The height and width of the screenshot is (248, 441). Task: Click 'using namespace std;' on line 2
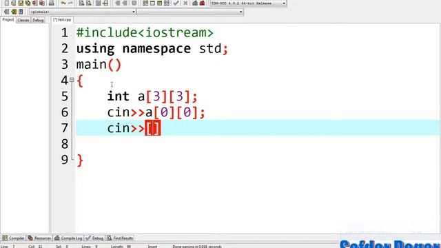click(x=152, y=49)
